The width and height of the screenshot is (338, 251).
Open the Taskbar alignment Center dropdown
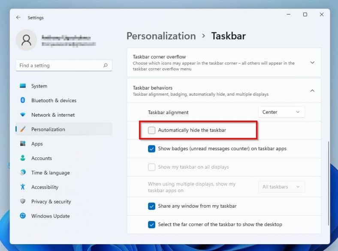click(x=281, y=112)
